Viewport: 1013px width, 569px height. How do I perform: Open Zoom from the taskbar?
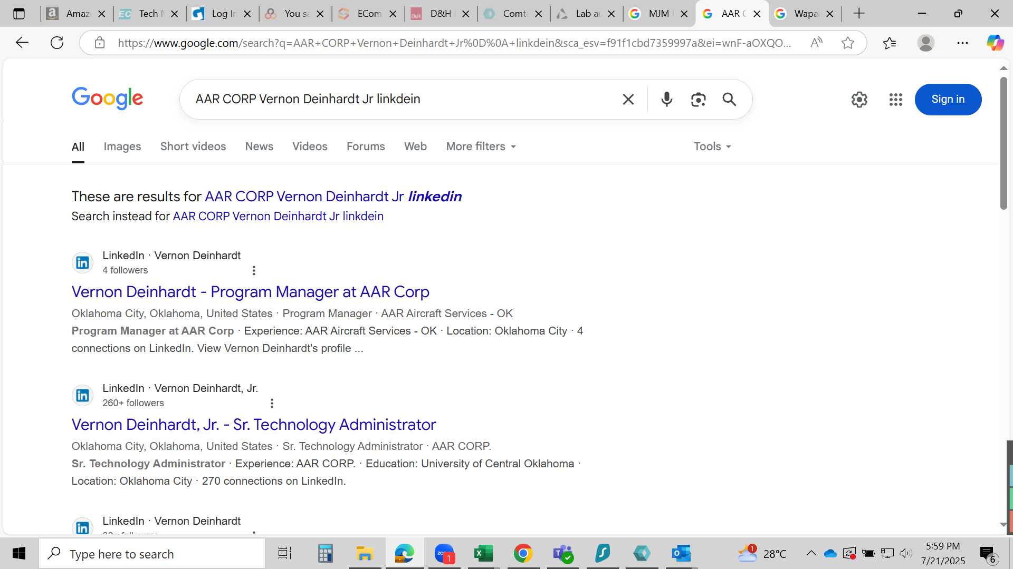click(444, 553)
